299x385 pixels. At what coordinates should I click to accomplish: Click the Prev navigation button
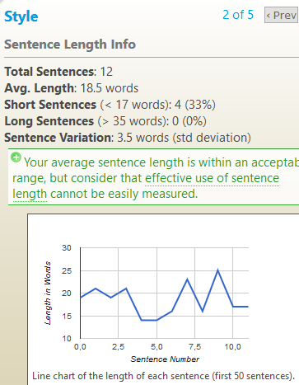pyautogui.click(x=282, y=15)
